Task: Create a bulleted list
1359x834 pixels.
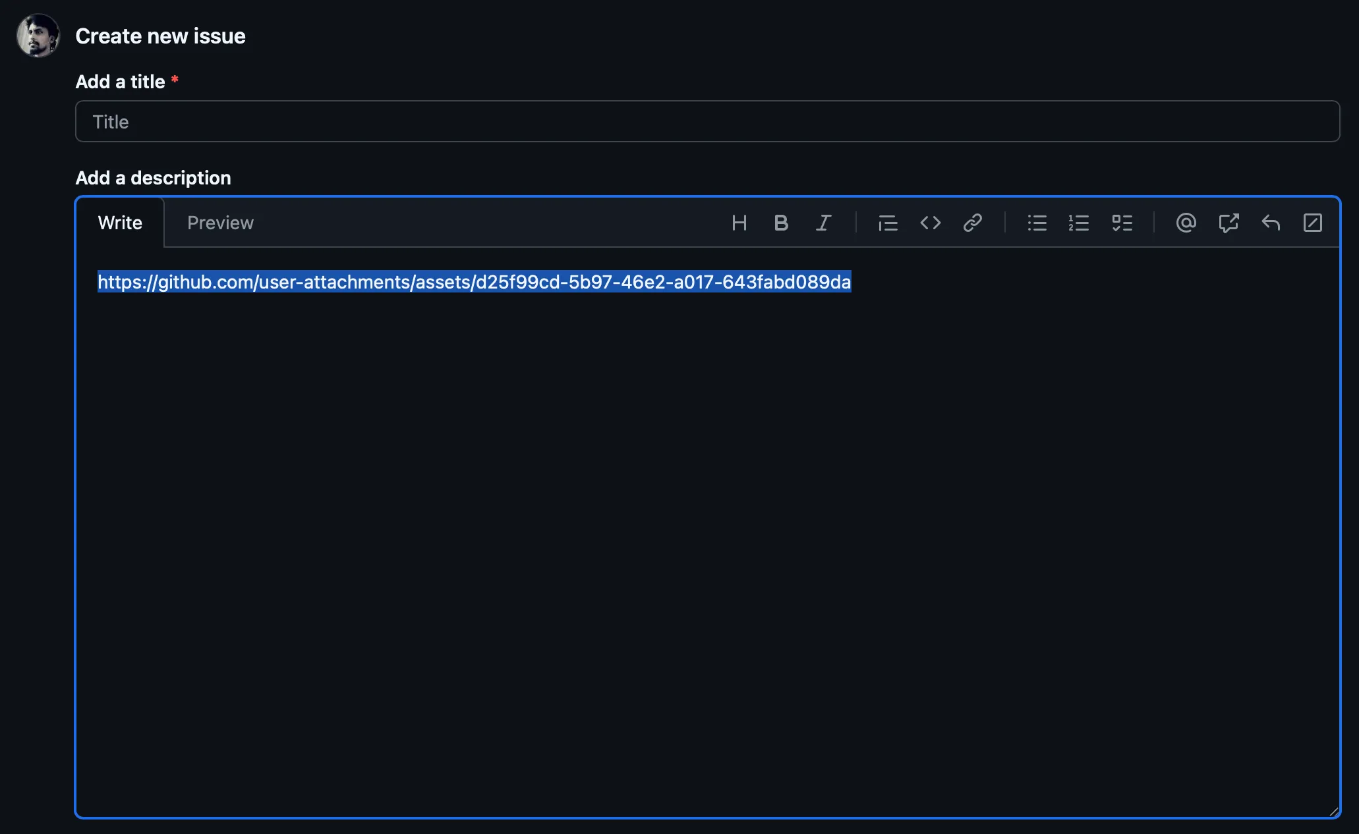Action: tap(1037, 223)
